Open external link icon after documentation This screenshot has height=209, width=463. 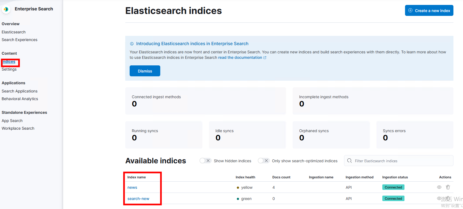265,57
